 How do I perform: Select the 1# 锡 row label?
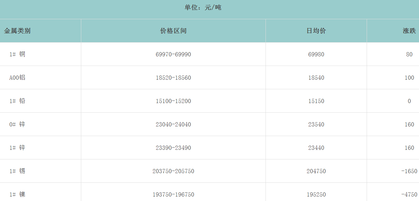17,171
